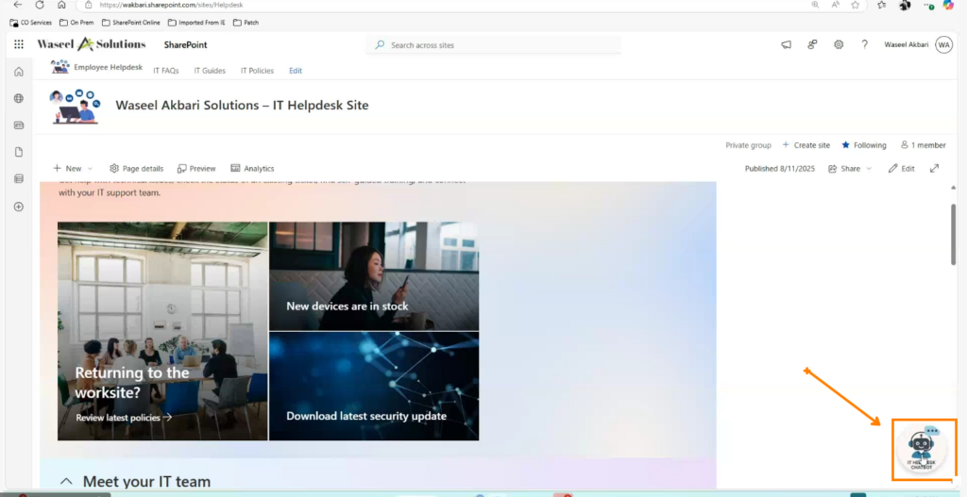Click Review latest policies link
The image size is (967, 497).
coord(124,418)
